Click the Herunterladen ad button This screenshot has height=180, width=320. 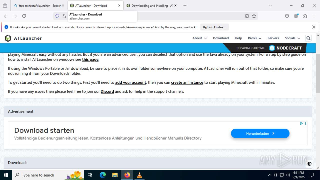(260, 133)
